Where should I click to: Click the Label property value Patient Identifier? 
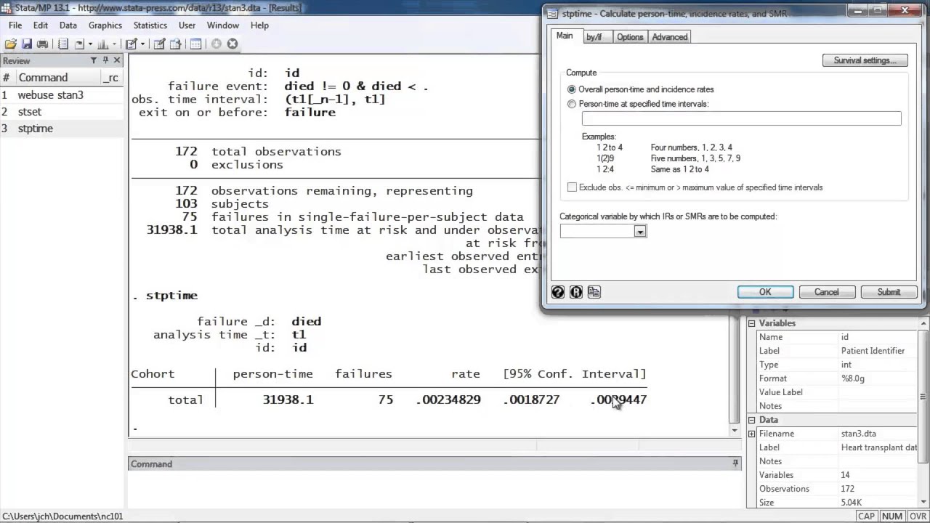tap(873, 351)
